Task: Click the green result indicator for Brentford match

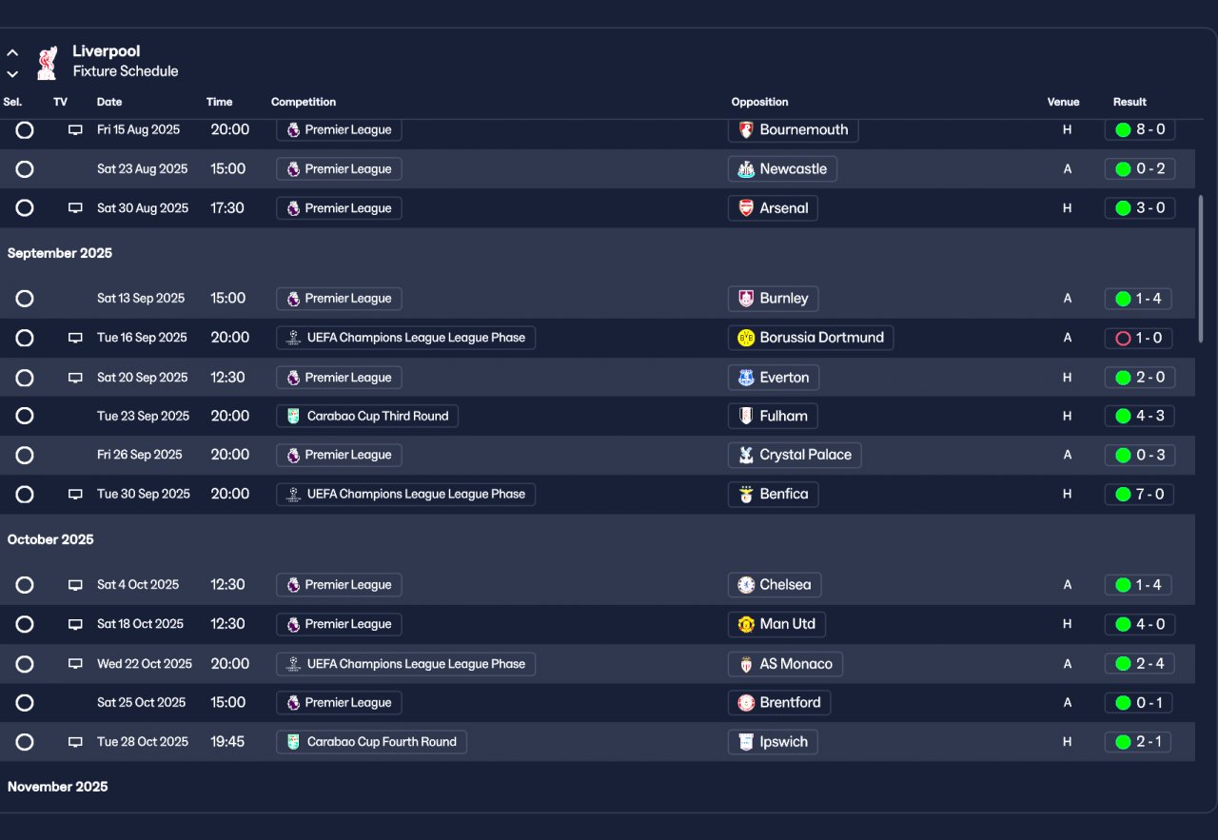Action: (1123, 703)
